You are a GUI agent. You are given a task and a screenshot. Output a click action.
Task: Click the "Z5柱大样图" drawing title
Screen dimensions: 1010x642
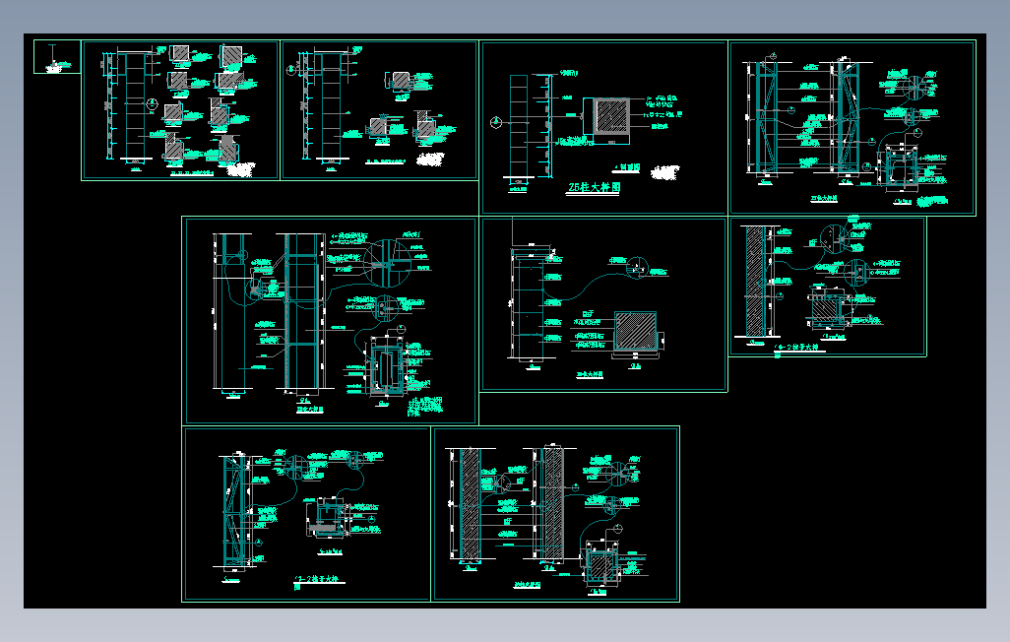pyautogui.click(x=594, y=187)
